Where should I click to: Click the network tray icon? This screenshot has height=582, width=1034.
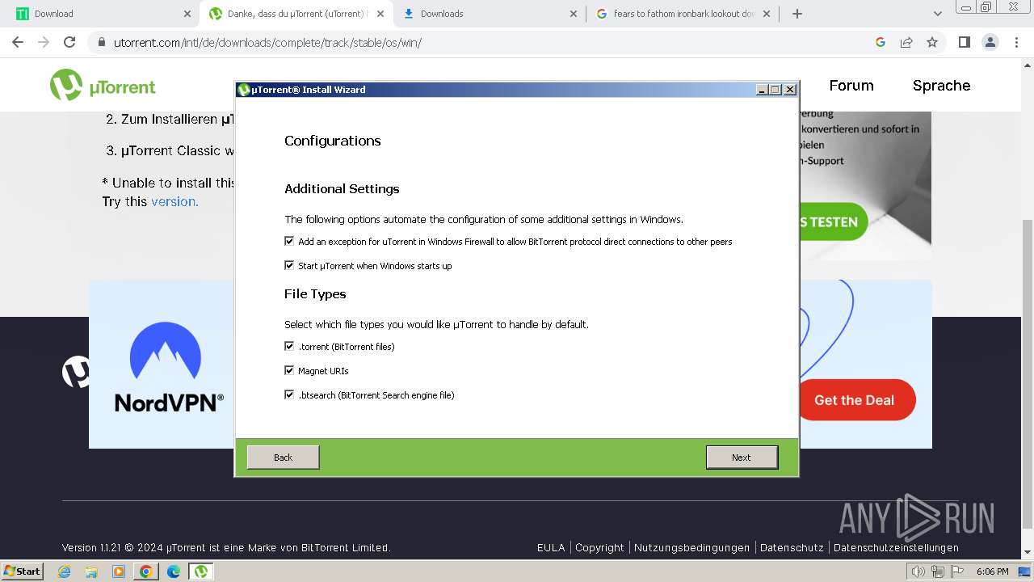(x=937, y=571)
